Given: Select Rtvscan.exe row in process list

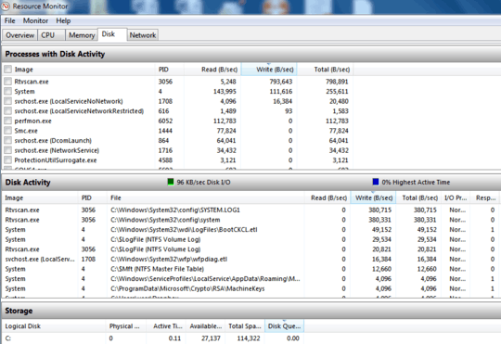Looking at the screenshot, I should tap(177, 82).
